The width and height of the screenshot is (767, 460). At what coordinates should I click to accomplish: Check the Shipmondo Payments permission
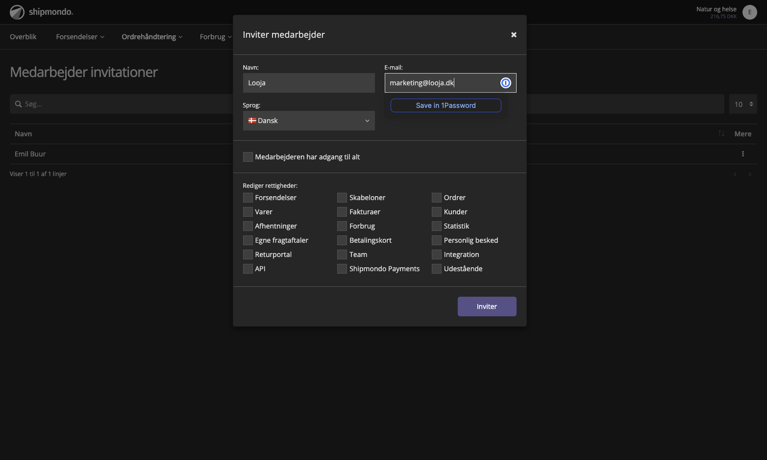click(x=342, y=269)
